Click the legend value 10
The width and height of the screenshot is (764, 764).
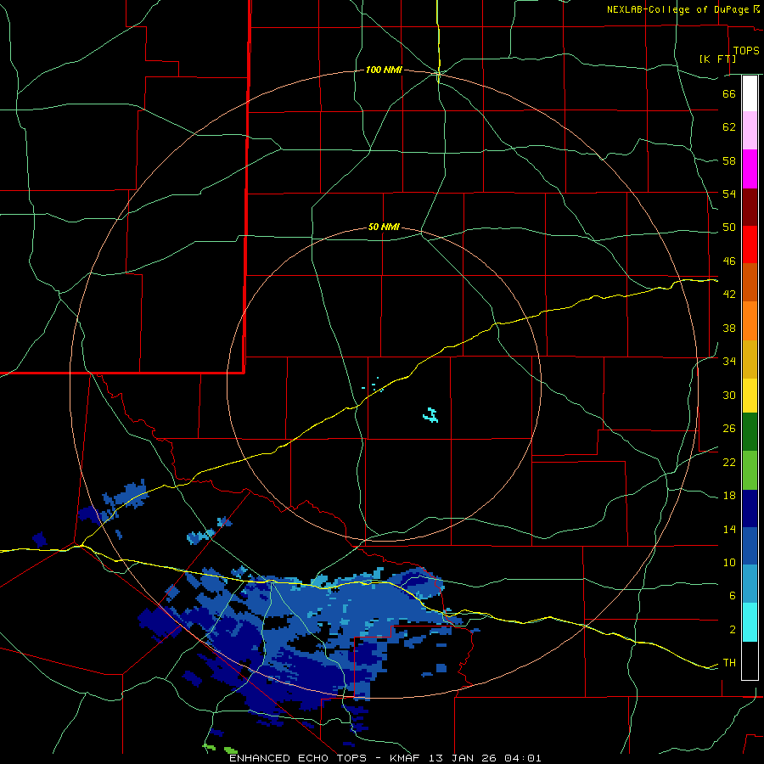pyautogui.click(x=729, y=563)
